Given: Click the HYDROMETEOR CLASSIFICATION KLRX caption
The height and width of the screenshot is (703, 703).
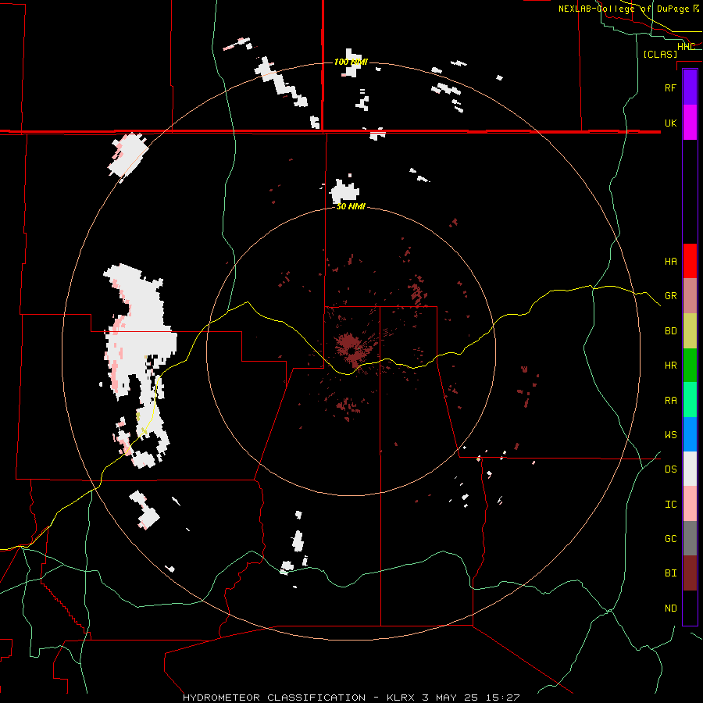Looking at the screenshot, I should pyautogui.click(x=351, y=698).
